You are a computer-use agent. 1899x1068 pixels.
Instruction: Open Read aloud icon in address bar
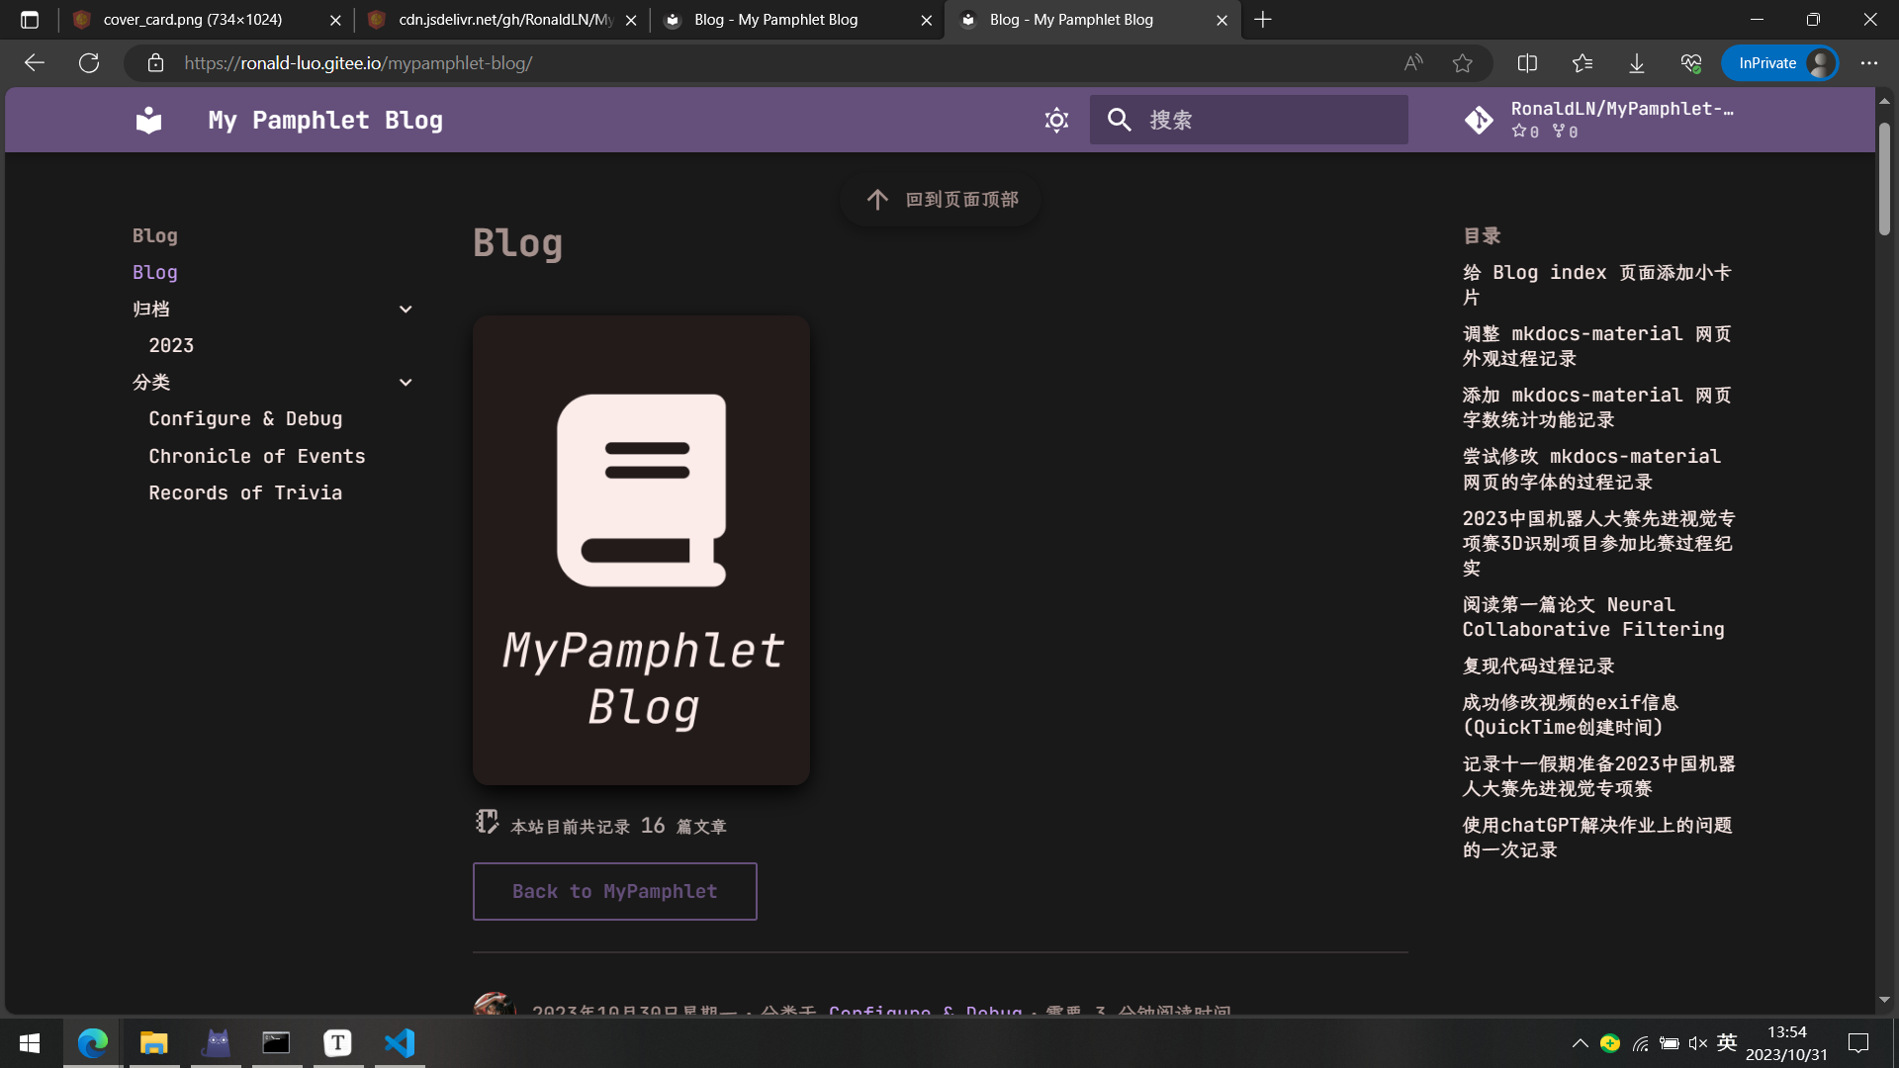(1413, 63)
